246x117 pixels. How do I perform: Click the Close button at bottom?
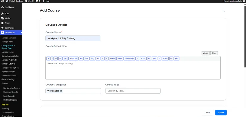[x=207, y=112]
